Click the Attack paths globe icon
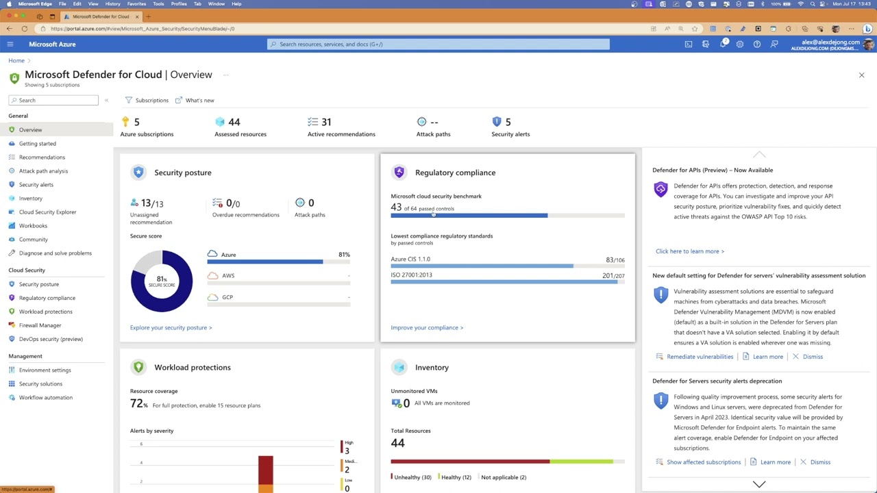Image resolution: width=877 pixels, height=493 pixels. pos(421,122)
